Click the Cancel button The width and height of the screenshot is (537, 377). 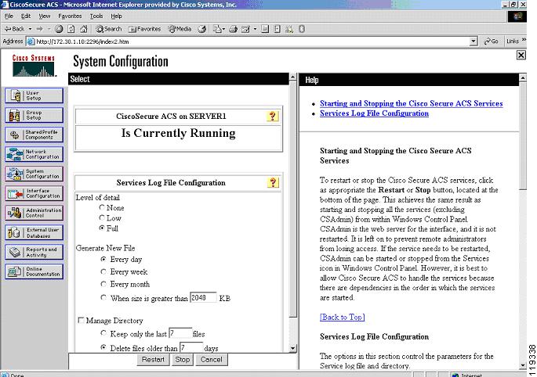tap(212, 360)
